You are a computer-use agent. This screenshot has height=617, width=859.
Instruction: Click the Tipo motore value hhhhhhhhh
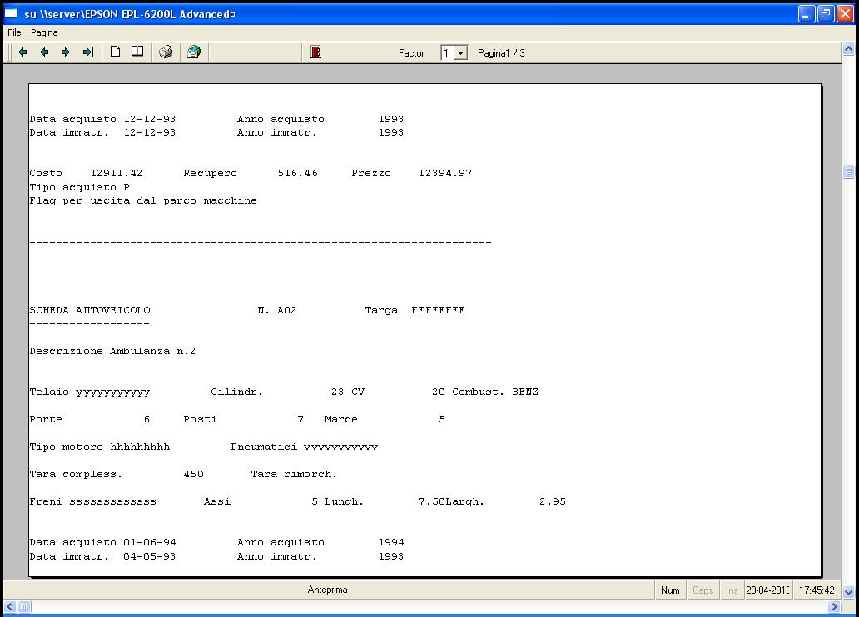tap(140, 447)
